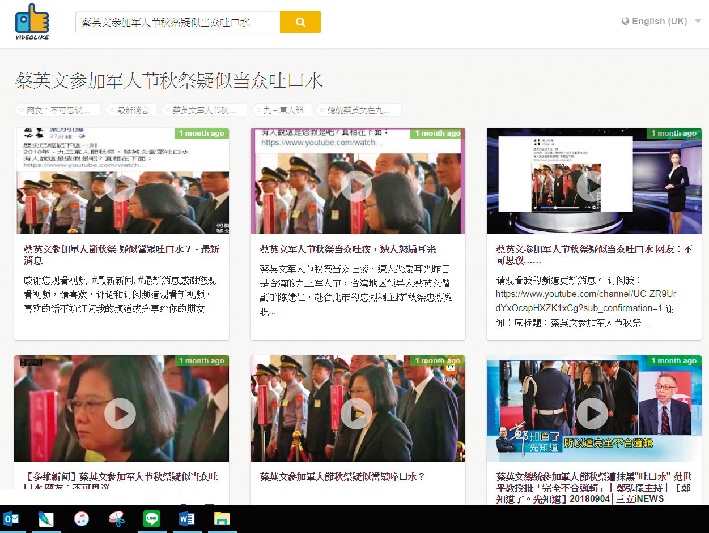Open the title link 蔡英文军人节秋祭当众吐痰，遭人怒扇耳光
Image resolution: width=709 pixels, height=533 pixels.
point(347,250)
